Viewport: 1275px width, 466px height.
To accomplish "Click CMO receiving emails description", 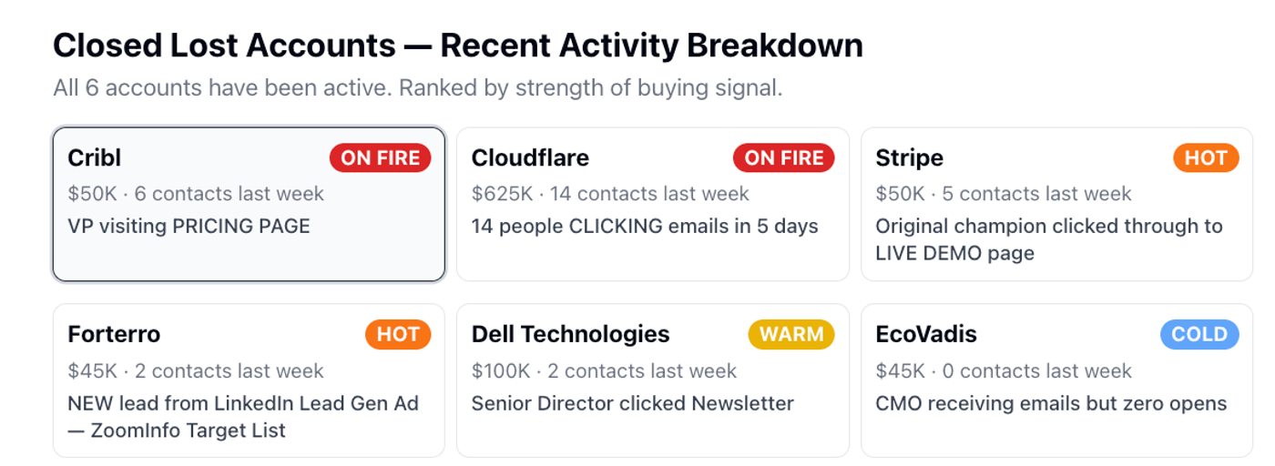I will pos(1051,403).
